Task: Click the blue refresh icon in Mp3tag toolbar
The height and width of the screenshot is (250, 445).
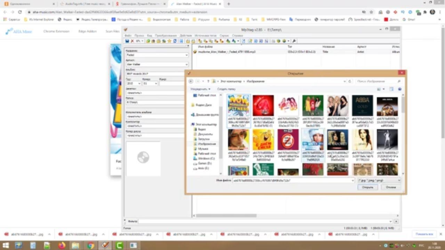Action: point(175,41)
